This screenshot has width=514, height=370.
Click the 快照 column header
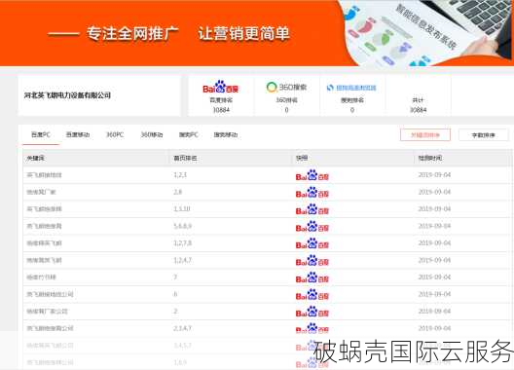(x=302, y=158)
